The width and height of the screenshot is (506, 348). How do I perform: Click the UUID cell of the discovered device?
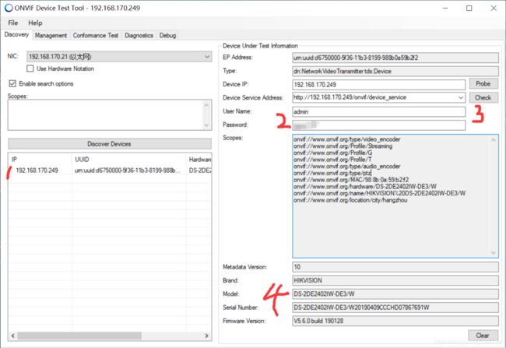point(128,170)
